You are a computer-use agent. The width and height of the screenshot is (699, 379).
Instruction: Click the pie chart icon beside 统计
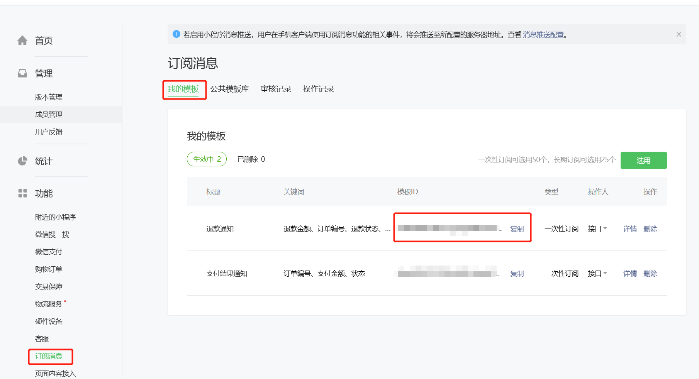[x=22, y=161]
